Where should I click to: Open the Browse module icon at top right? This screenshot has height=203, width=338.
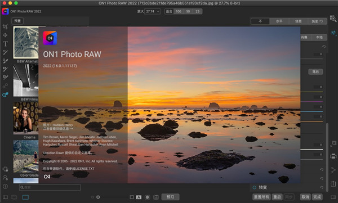tap(333, 19)
